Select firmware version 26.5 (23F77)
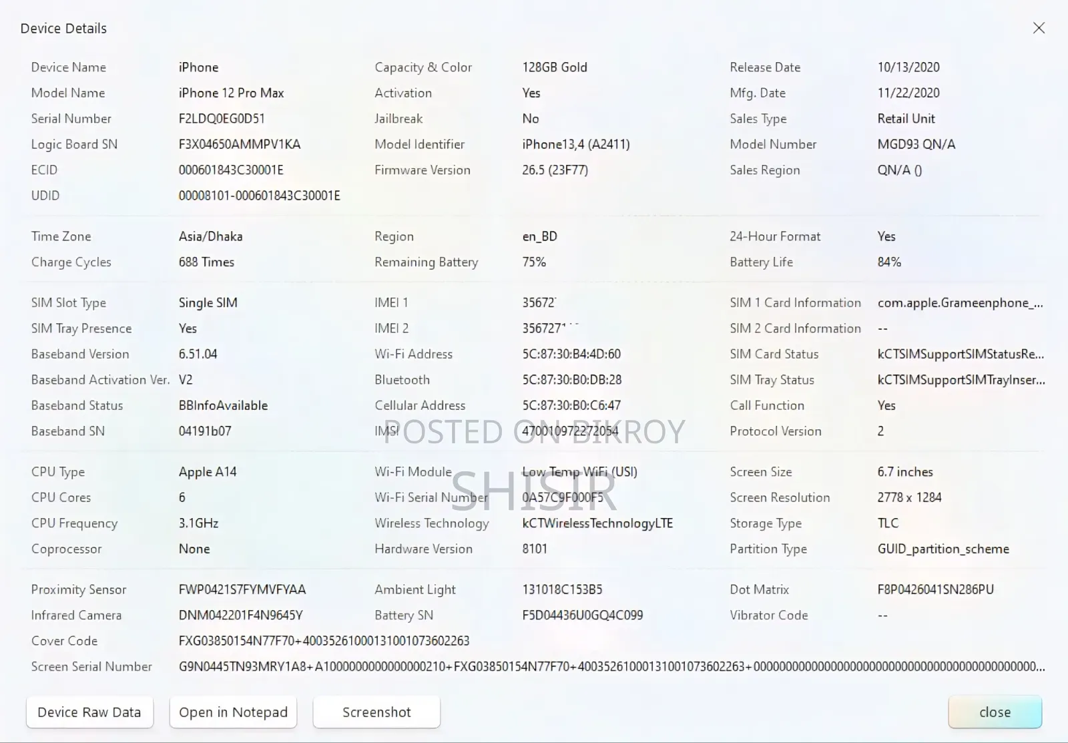Screen dimensions: 1068x743 tap(555, 170)
